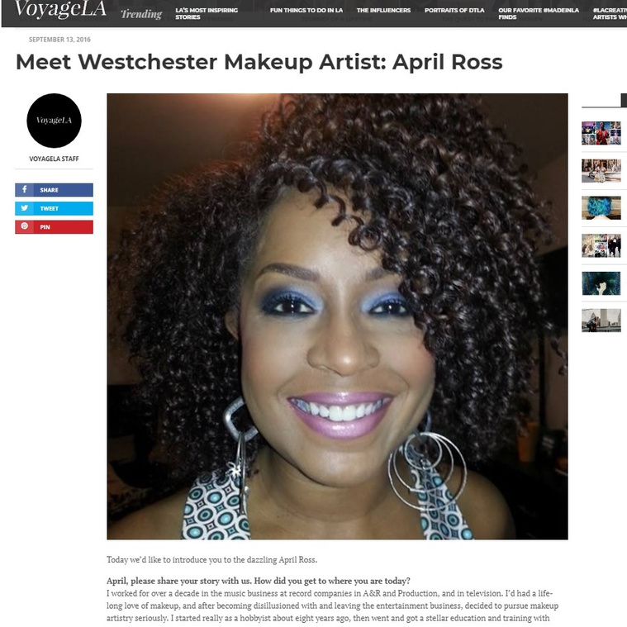Click the VoyageLA logo in header
The width and height of the screenshot is (627, 627).
(x=60, y=9)
